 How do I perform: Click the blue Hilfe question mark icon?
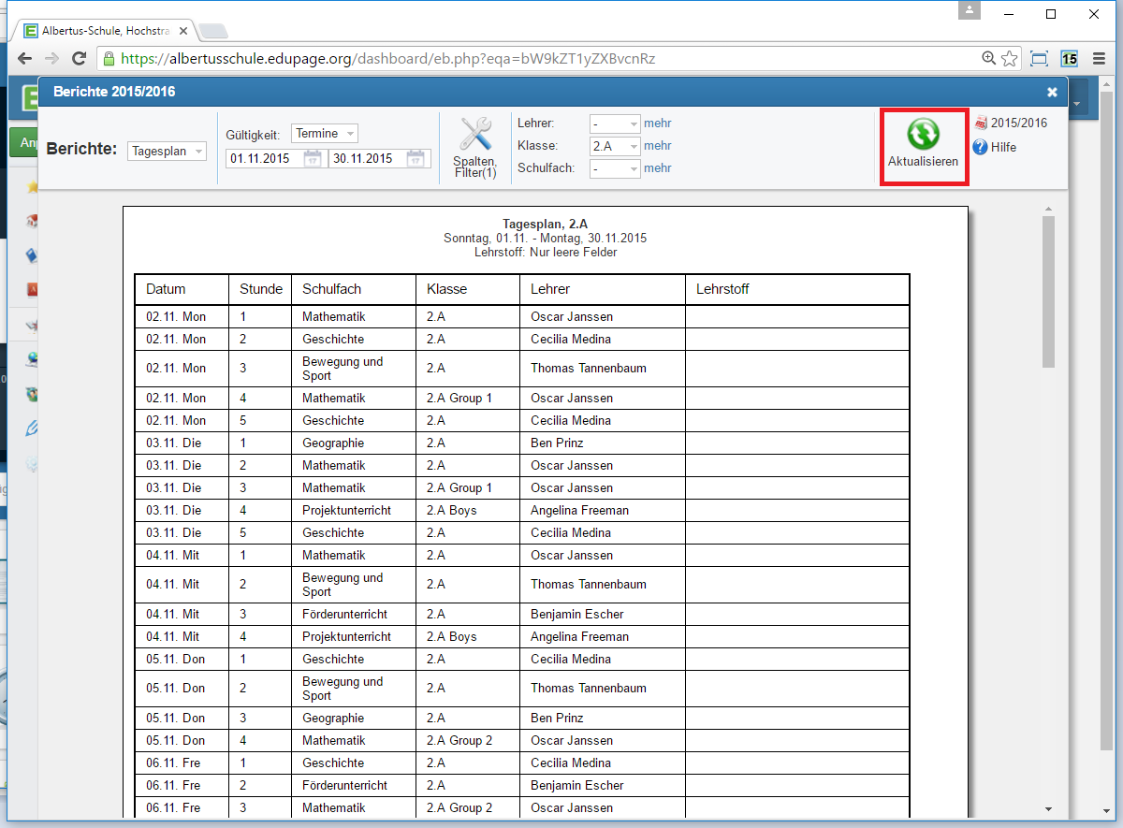click(x=981, y=147)
